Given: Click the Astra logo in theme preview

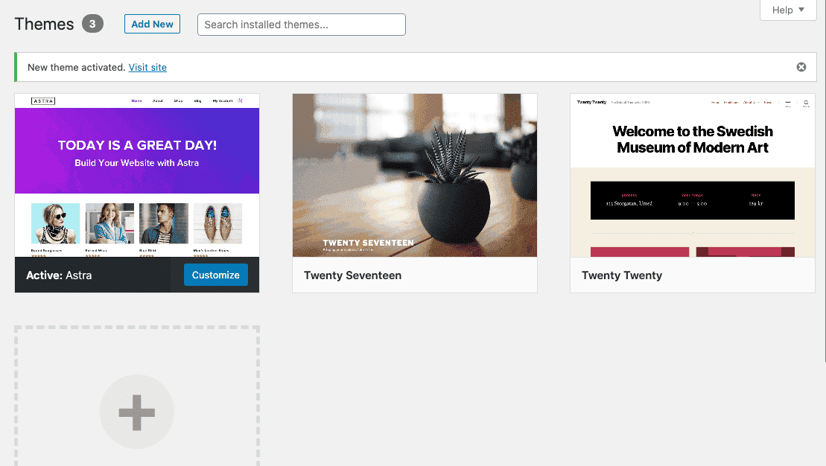Looking at the screenshot, I should 43,100.
